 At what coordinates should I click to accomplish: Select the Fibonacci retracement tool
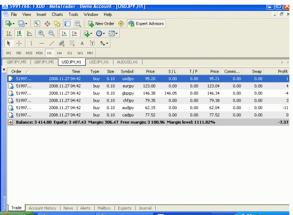pos(72,44)
